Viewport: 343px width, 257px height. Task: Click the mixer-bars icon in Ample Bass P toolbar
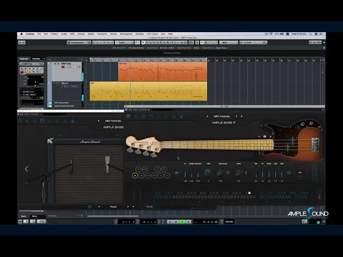point(174,116)
